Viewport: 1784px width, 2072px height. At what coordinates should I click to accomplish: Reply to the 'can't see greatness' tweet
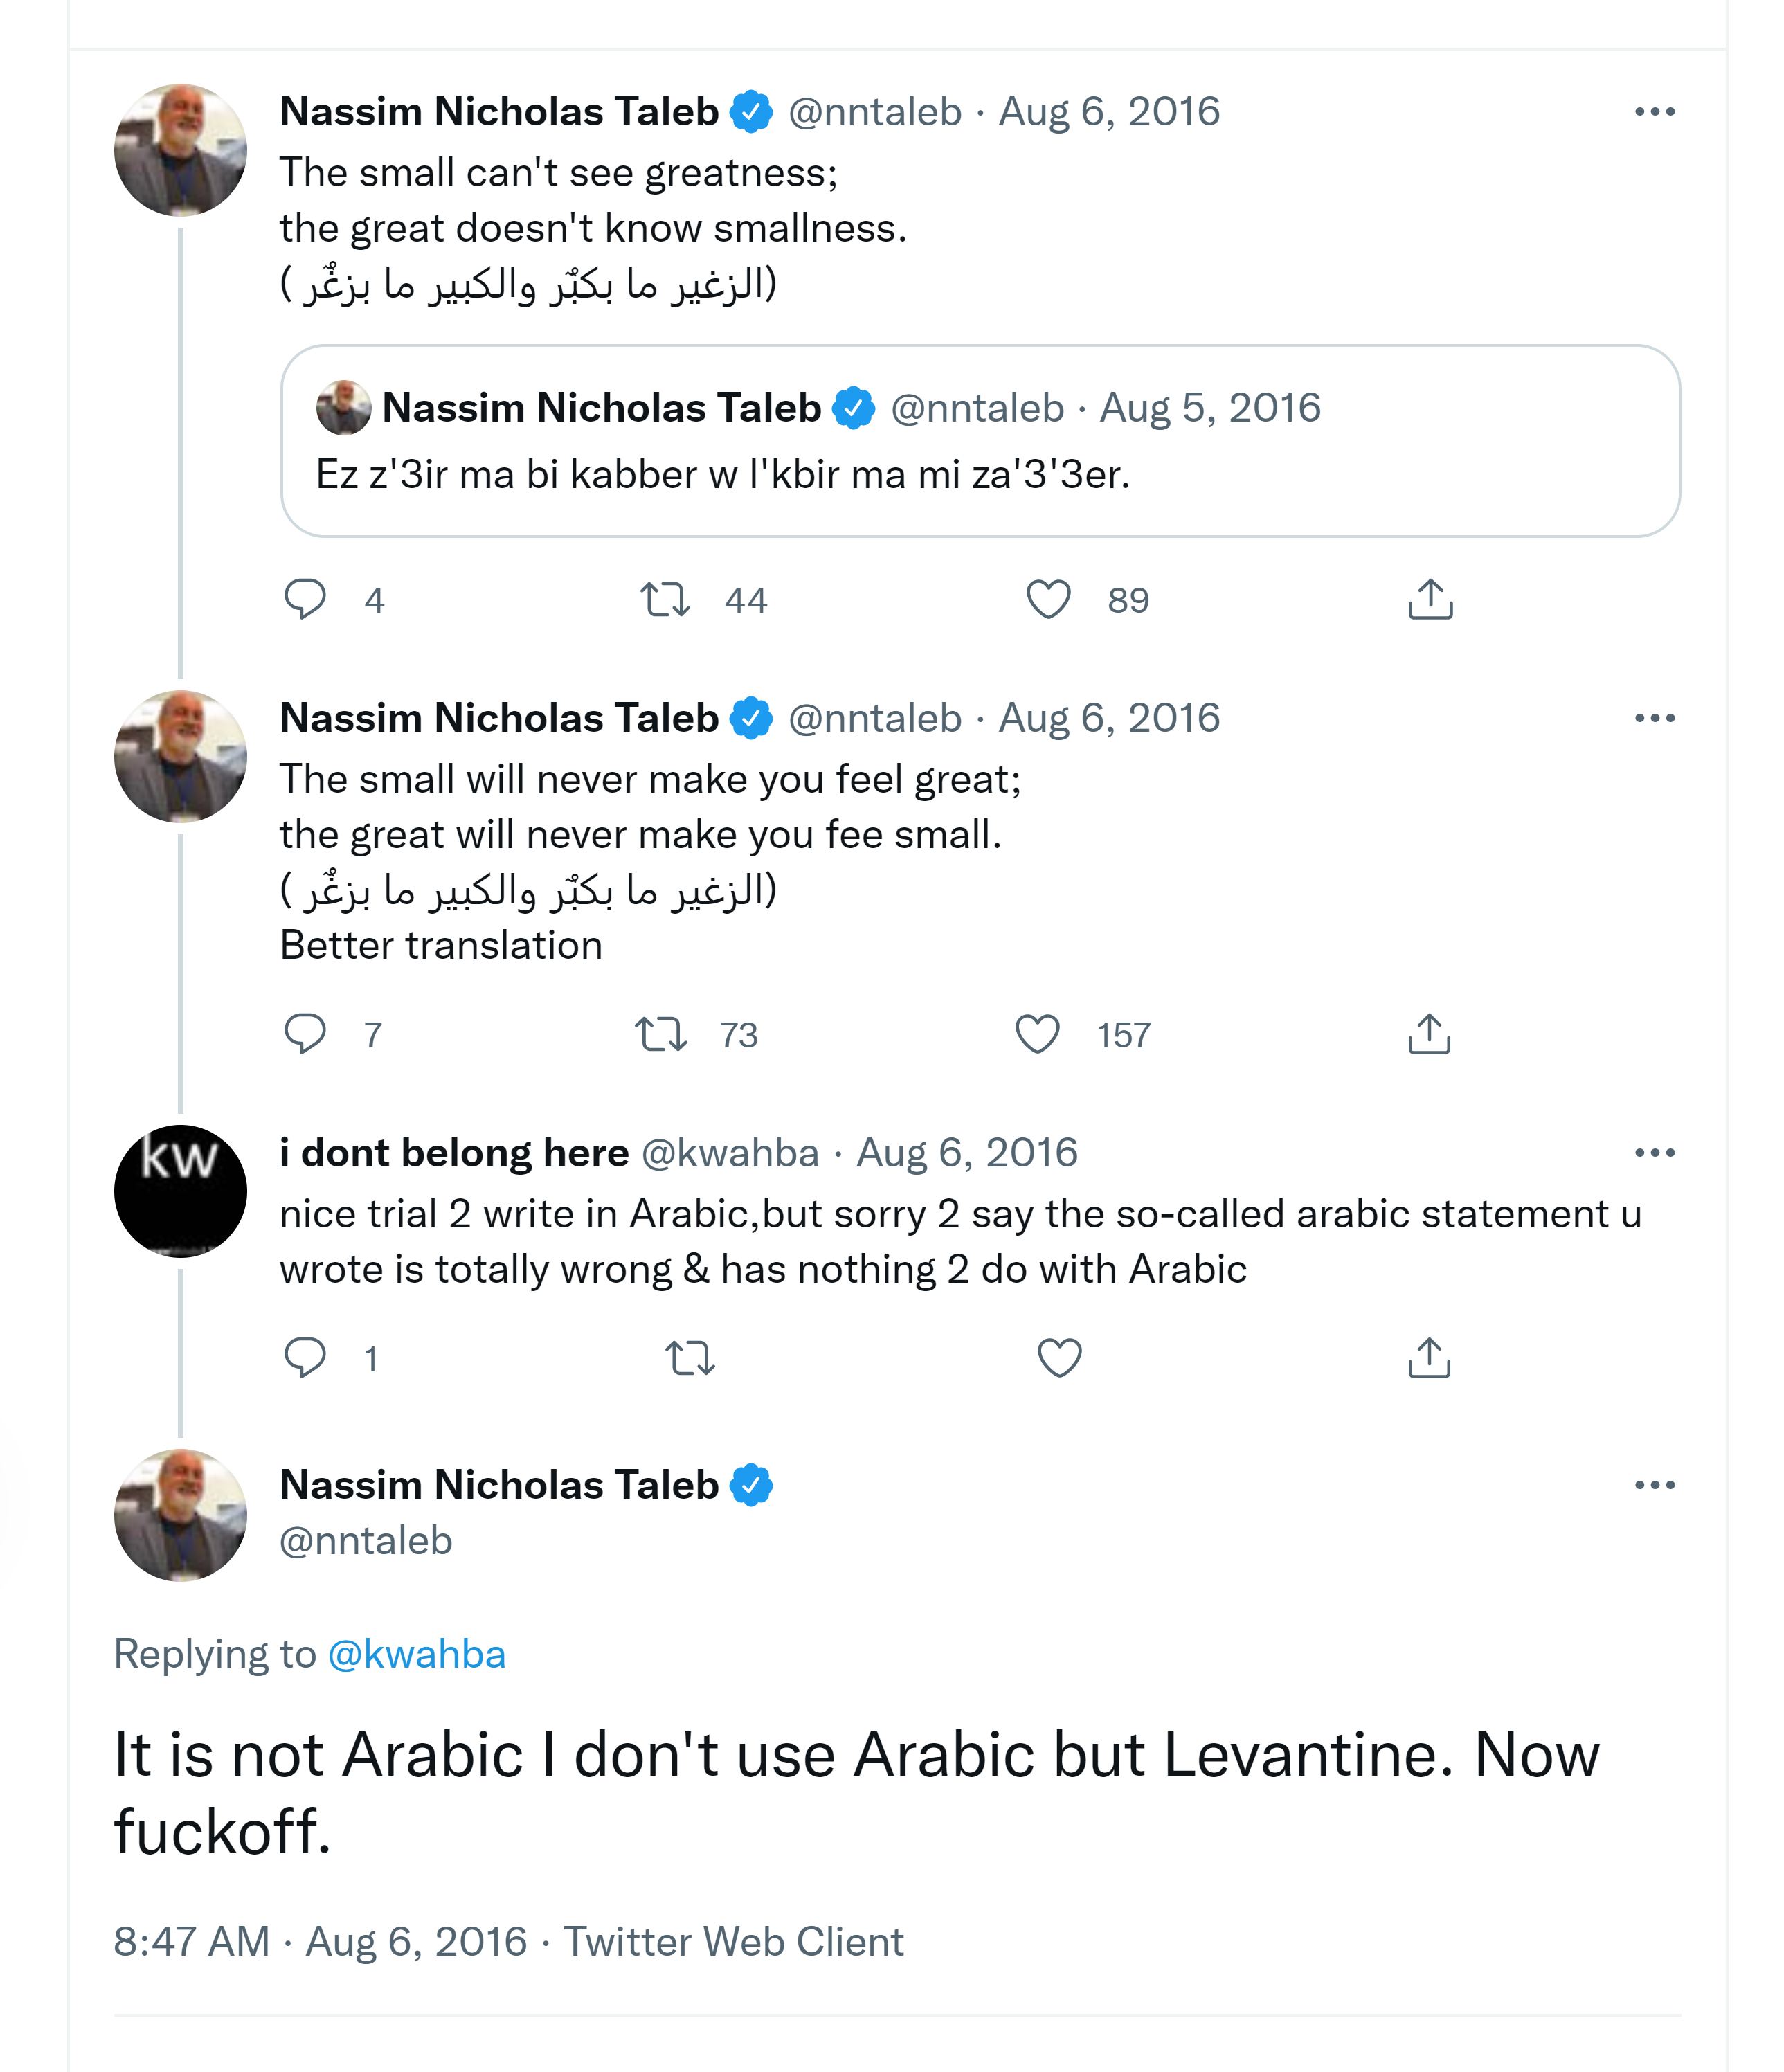pyautogui.click(x=305, y=599)
